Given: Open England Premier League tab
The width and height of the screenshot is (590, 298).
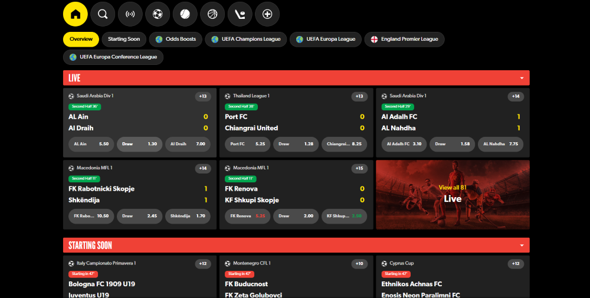Looking at the screenshot, I should coord(405,39).
